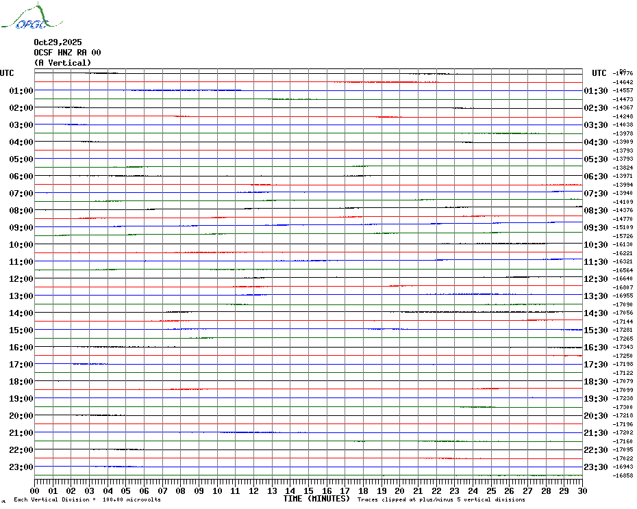Click the 16:30 half-hour label
The width and height of the screenshot is (637, 509).
pos(596,348)
